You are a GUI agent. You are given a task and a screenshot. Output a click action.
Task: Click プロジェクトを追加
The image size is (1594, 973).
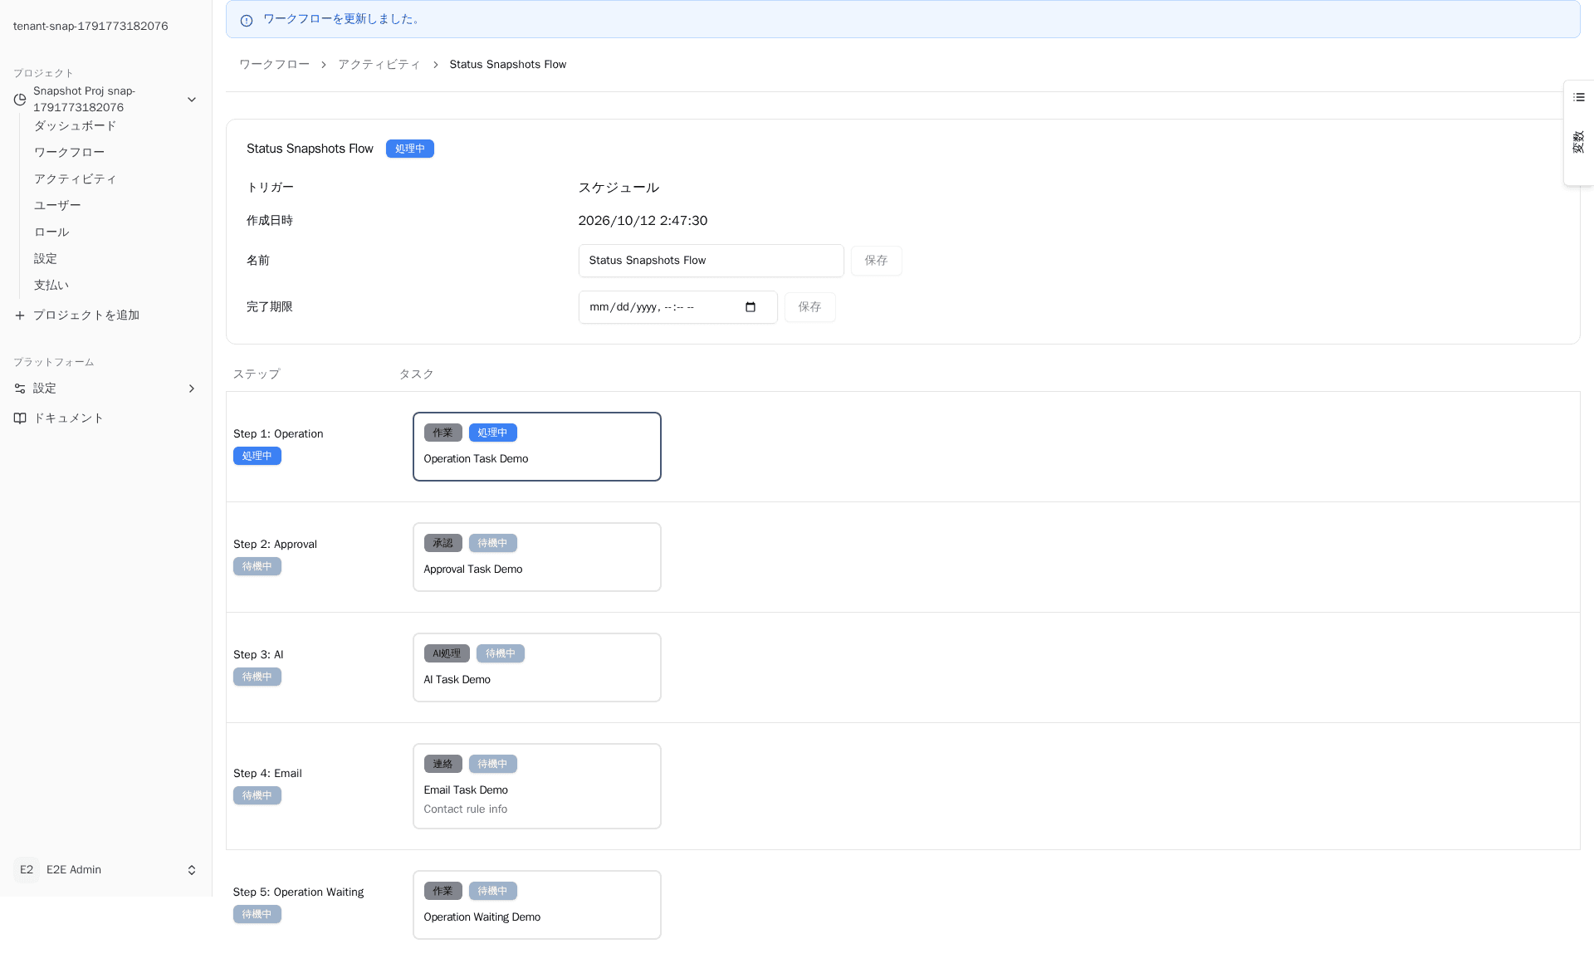pyautogui.click(x=86, y=315)
